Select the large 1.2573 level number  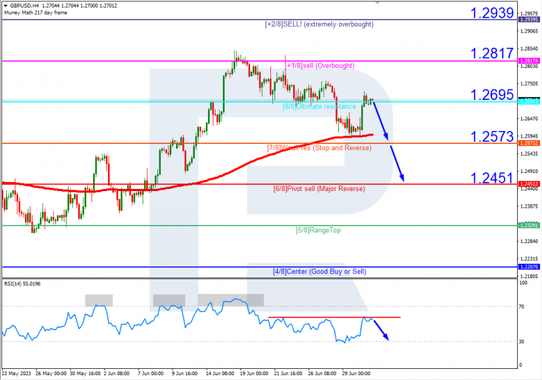point(492,137)
